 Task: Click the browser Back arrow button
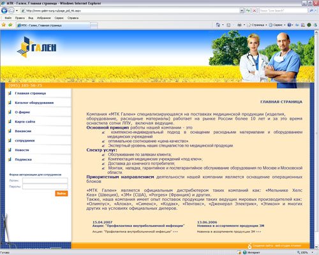(x=4, y=10)
